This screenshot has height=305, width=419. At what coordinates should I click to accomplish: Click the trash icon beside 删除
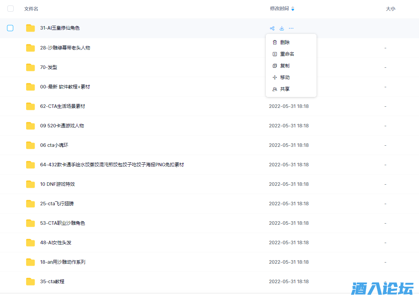point(274,42)
